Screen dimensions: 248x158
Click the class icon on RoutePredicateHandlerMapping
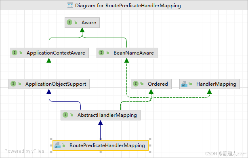point(57,145)
